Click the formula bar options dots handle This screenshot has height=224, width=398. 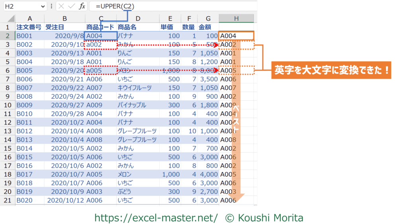[x=51, y=6]
